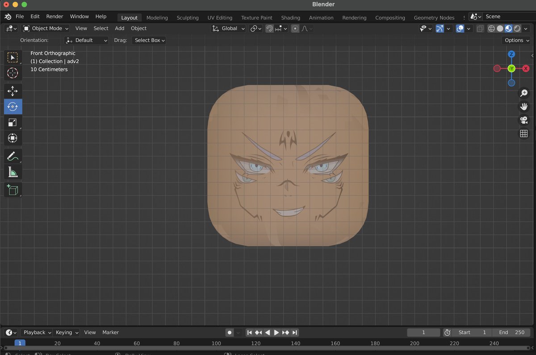536x355 pixels.
Task: Enable Material Preview shading mode
Action: point(509,28)
